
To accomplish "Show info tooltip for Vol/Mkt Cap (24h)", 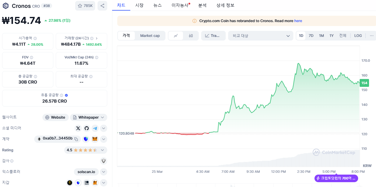I will (x=97, y=57).
